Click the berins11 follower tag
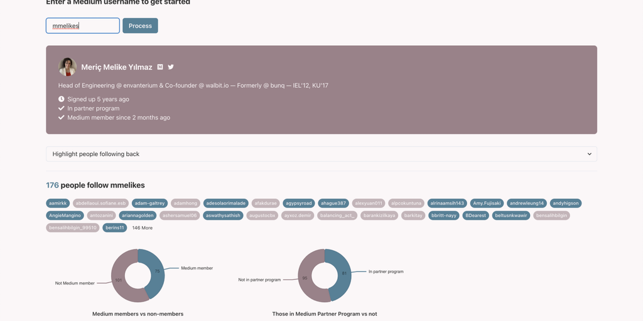The image size is (643, 321). (x=115, y=228)
